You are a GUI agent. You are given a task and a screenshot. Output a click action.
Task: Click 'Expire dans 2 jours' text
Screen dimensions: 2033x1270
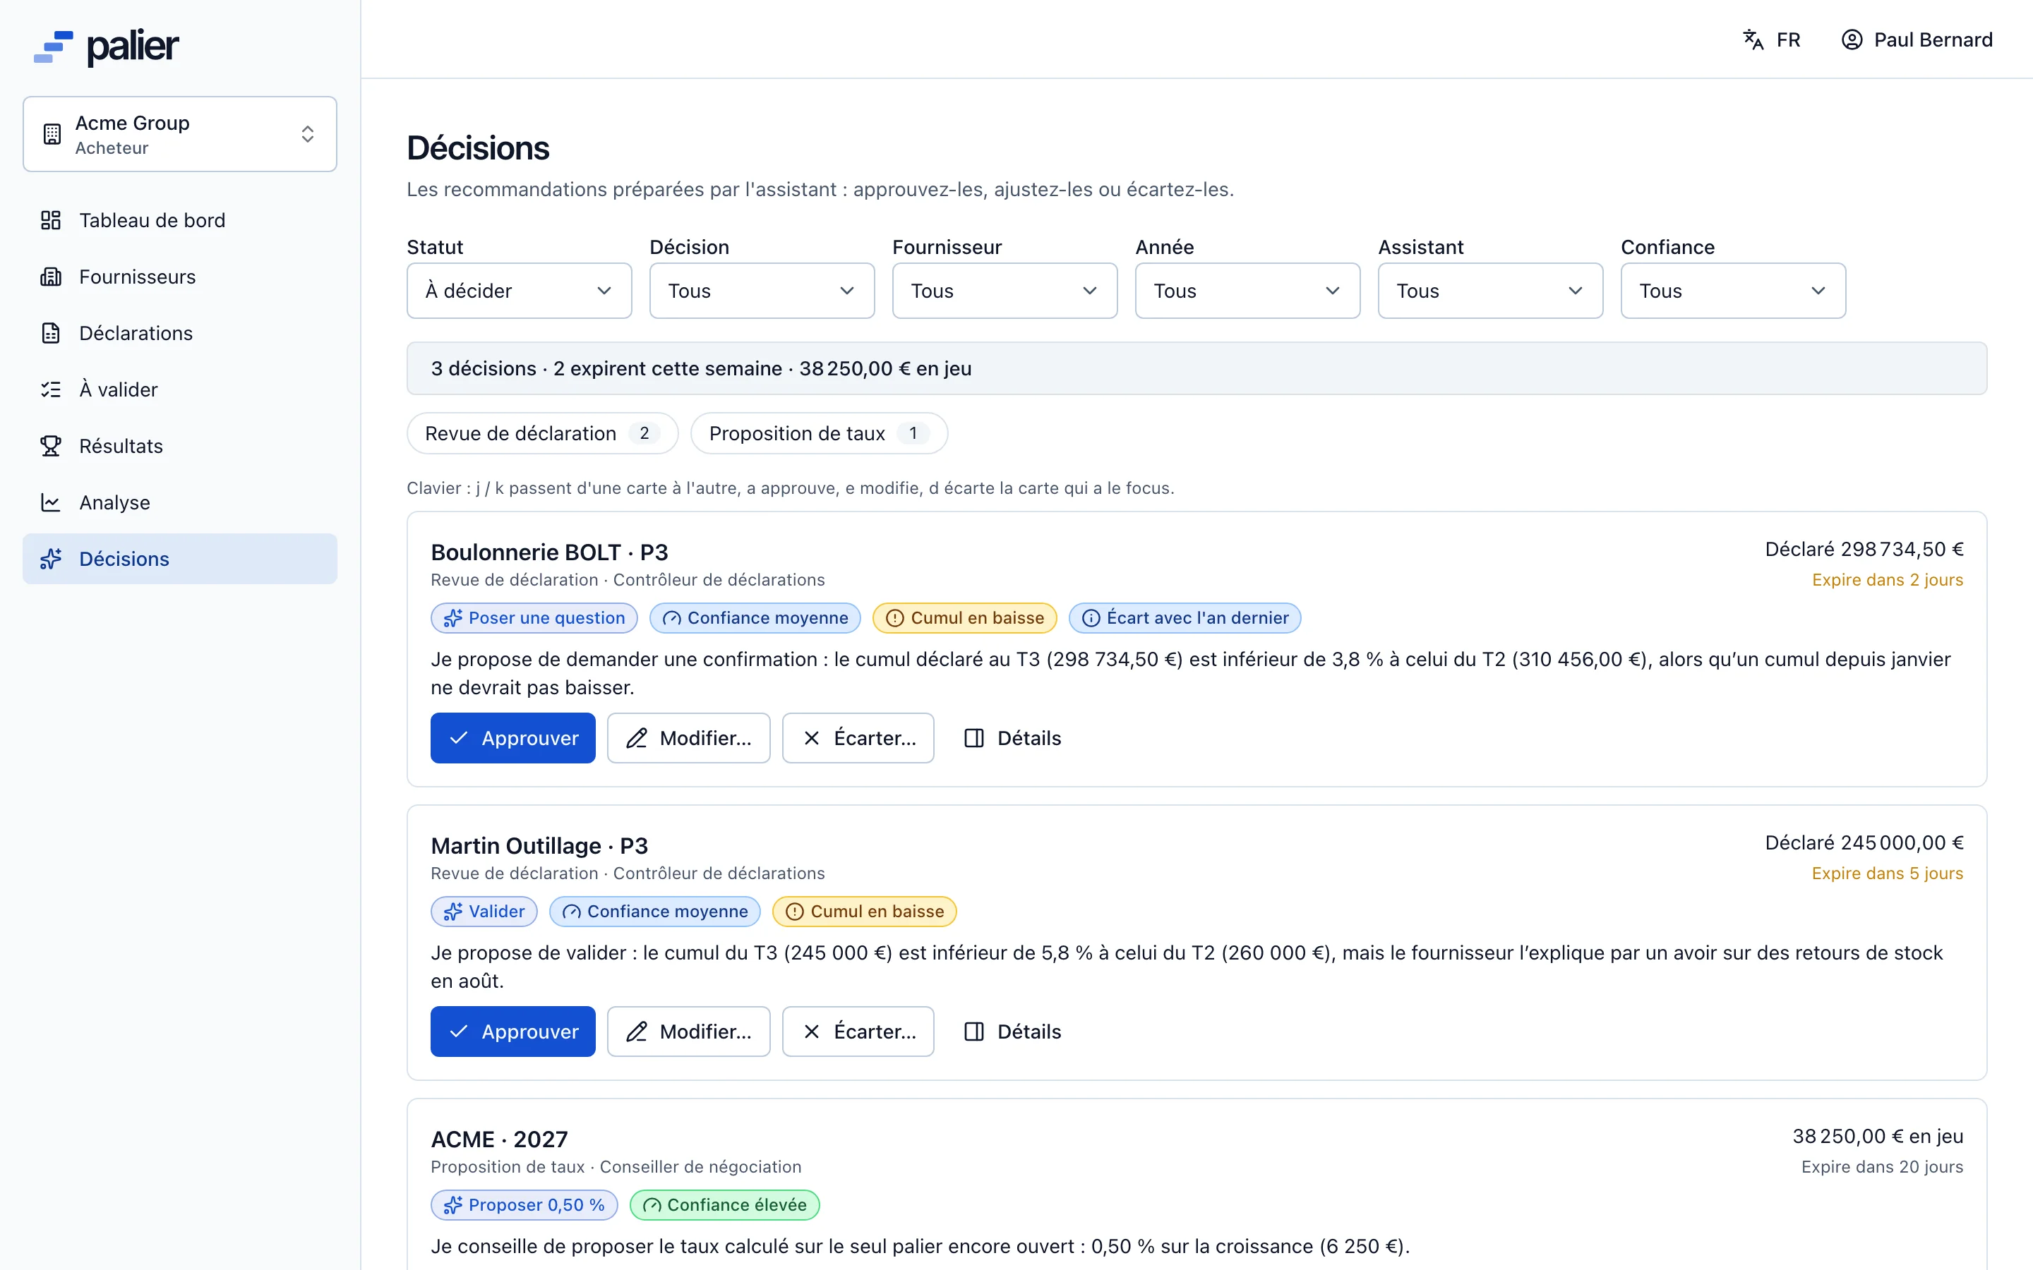click(1887, 579)
